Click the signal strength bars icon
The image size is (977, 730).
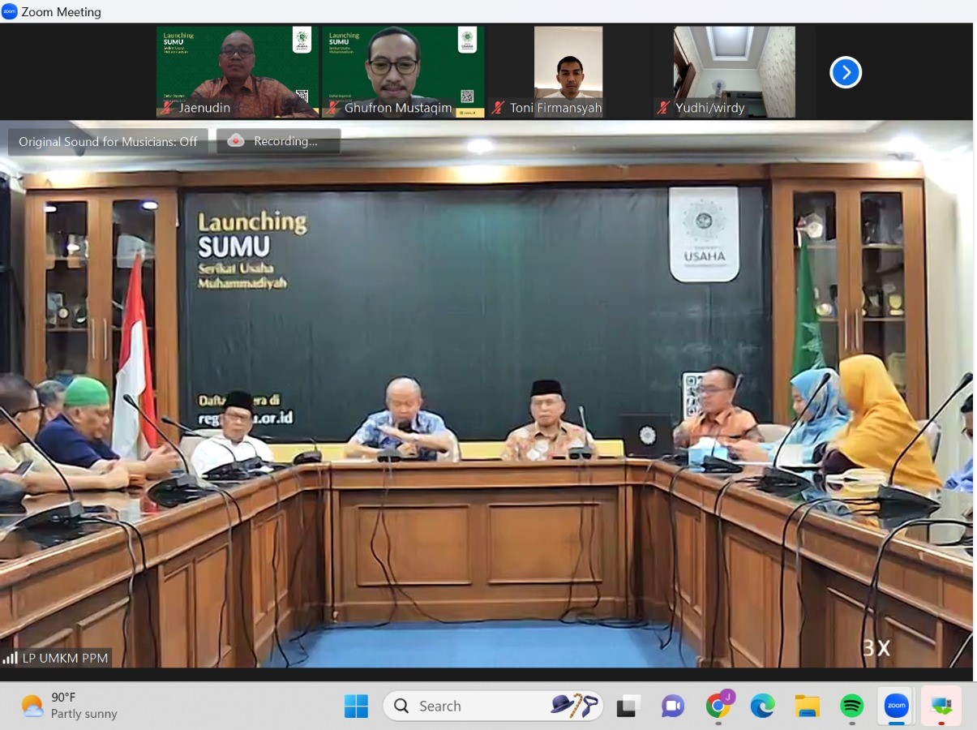[x=11, y=658]
